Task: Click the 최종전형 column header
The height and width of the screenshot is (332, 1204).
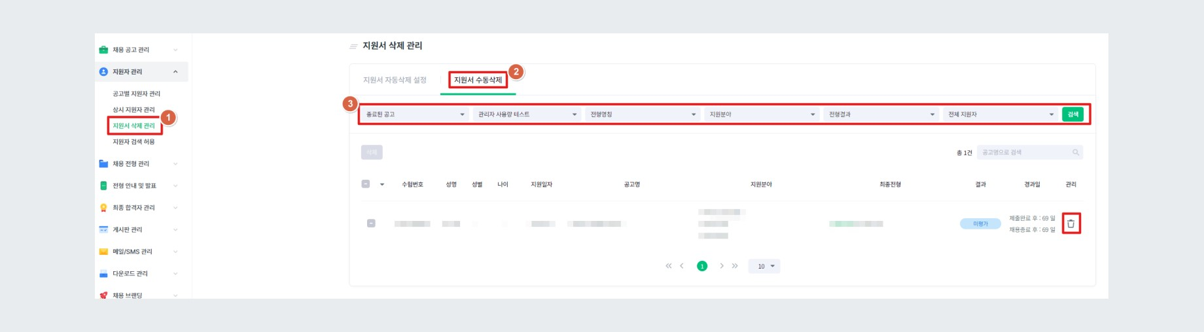Action: point(890,184)
